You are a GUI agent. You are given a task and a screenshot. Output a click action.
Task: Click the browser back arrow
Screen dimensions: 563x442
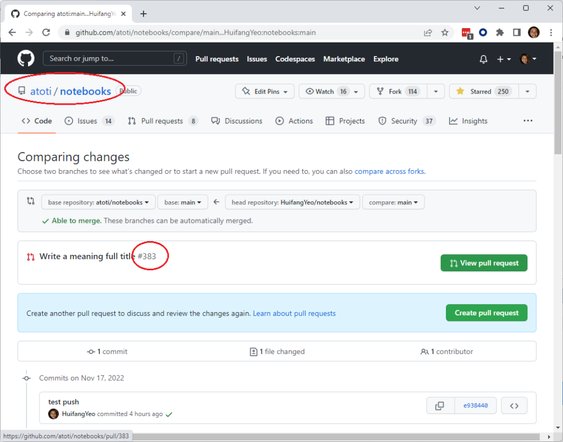pos(12,32)
